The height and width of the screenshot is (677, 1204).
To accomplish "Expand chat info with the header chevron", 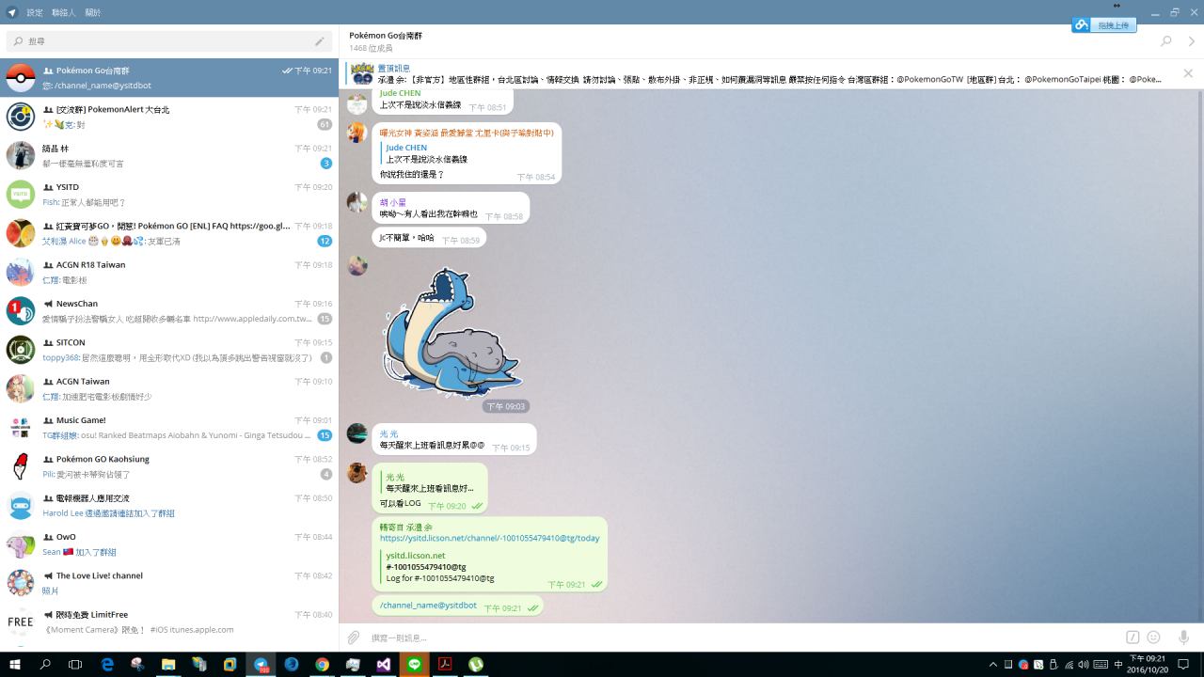I will point(1192,41).
